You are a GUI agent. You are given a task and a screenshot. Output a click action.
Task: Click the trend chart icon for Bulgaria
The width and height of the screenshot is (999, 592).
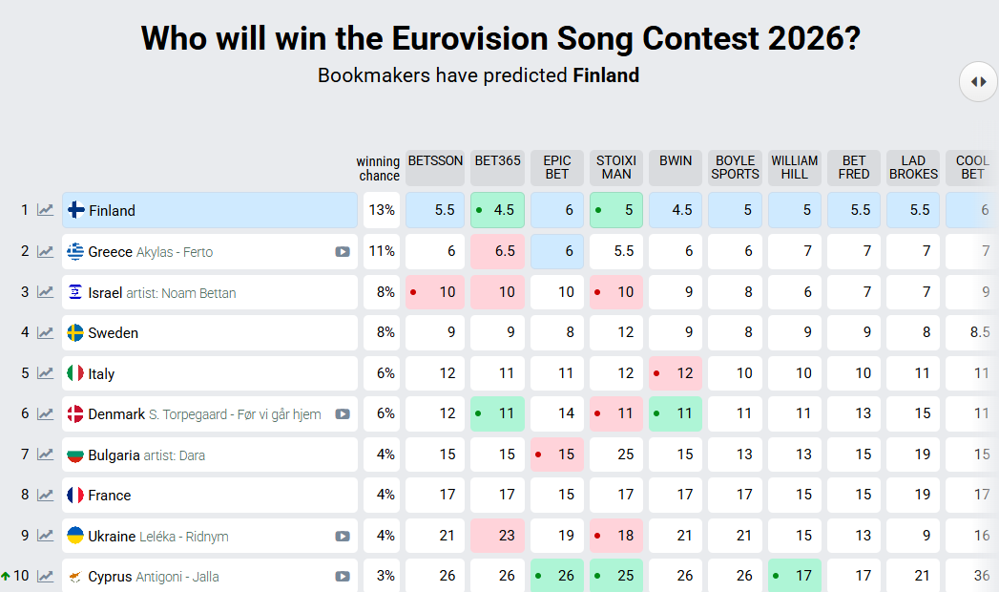pos(45,455)
